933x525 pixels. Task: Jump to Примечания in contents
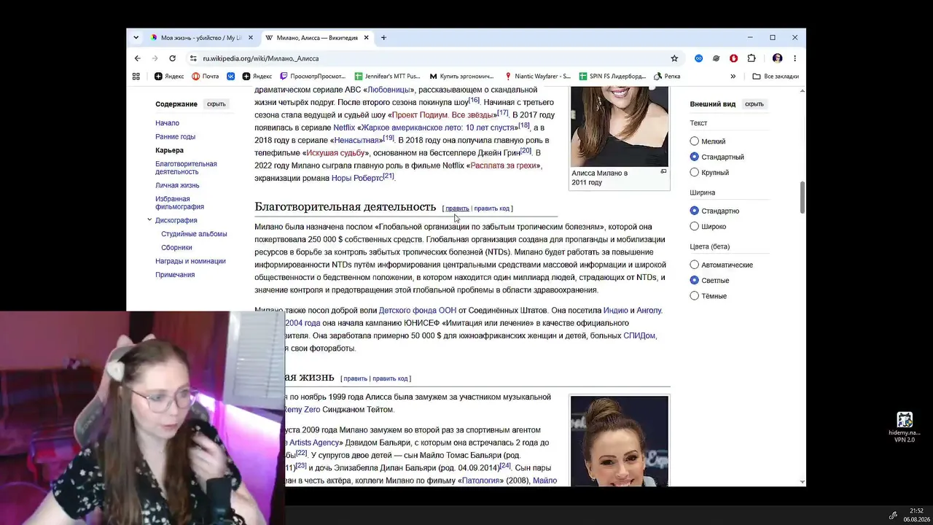pos(175,275)
